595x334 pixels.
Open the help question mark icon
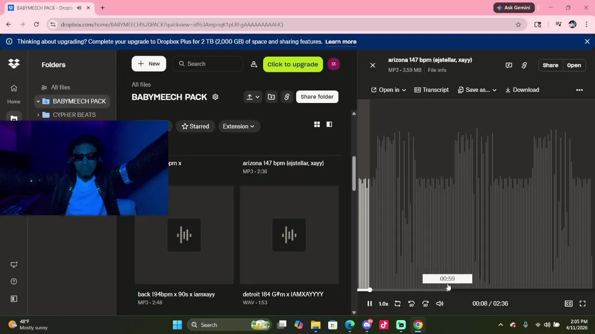coord(14,282)
